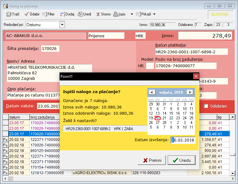Select day 21 in the calendar

(x=164, y=118)
